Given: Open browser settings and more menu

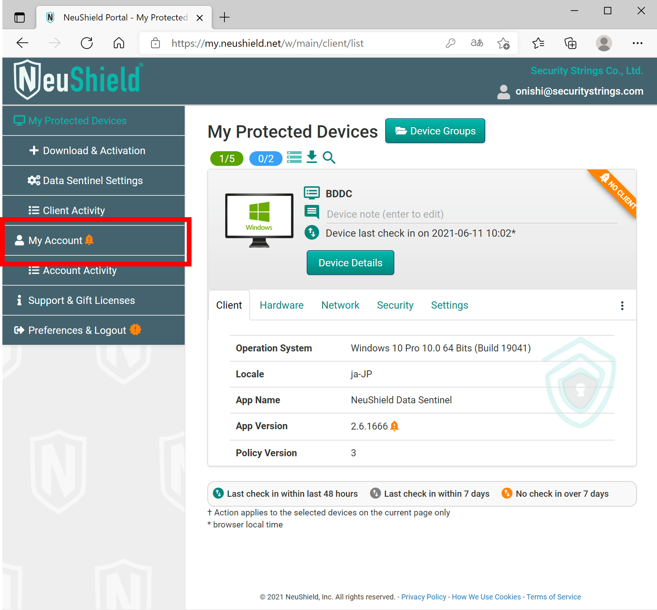Looking at the screenshot, I should (x=637, y=43).
